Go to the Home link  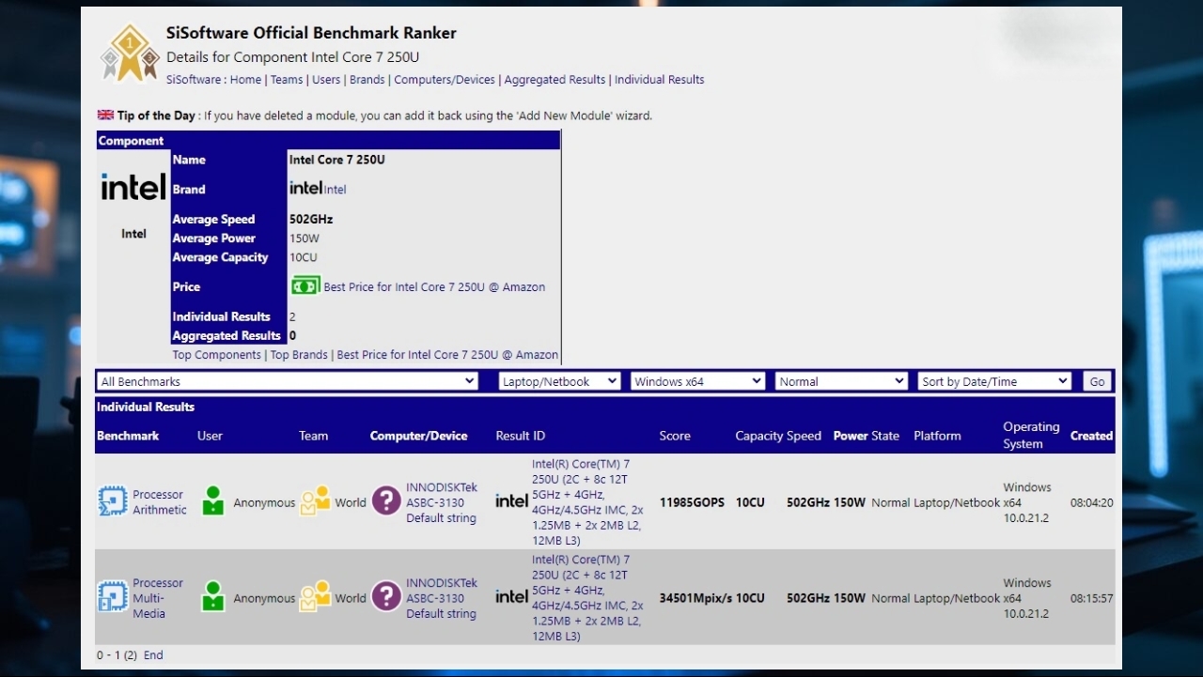point(245,80)
